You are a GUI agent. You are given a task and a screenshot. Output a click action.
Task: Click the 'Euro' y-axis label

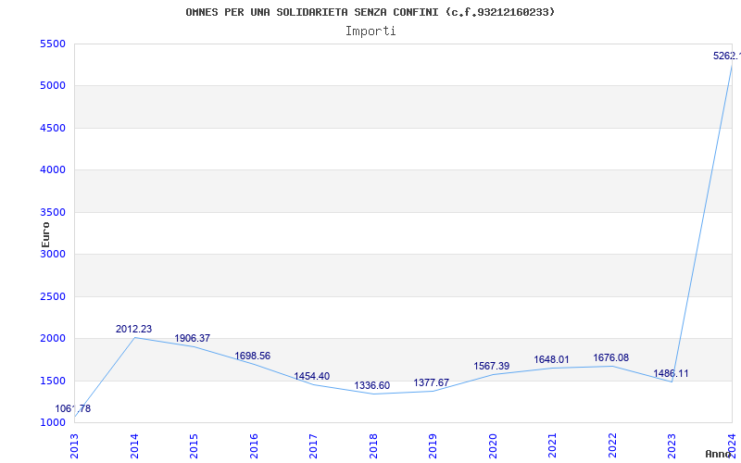45,234
